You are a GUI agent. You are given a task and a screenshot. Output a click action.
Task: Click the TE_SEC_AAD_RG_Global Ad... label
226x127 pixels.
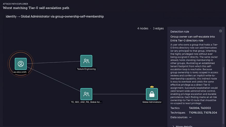86,102
